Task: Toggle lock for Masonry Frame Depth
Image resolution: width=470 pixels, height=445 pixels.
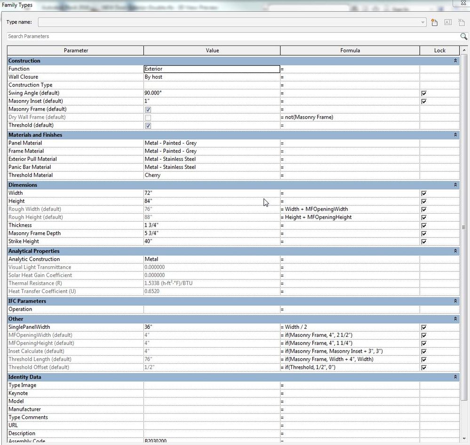Action: [424, 233]
